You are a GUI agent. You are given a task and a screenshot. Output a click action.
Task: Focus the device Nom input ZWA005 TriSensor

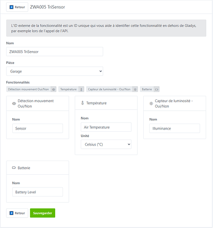55,52
